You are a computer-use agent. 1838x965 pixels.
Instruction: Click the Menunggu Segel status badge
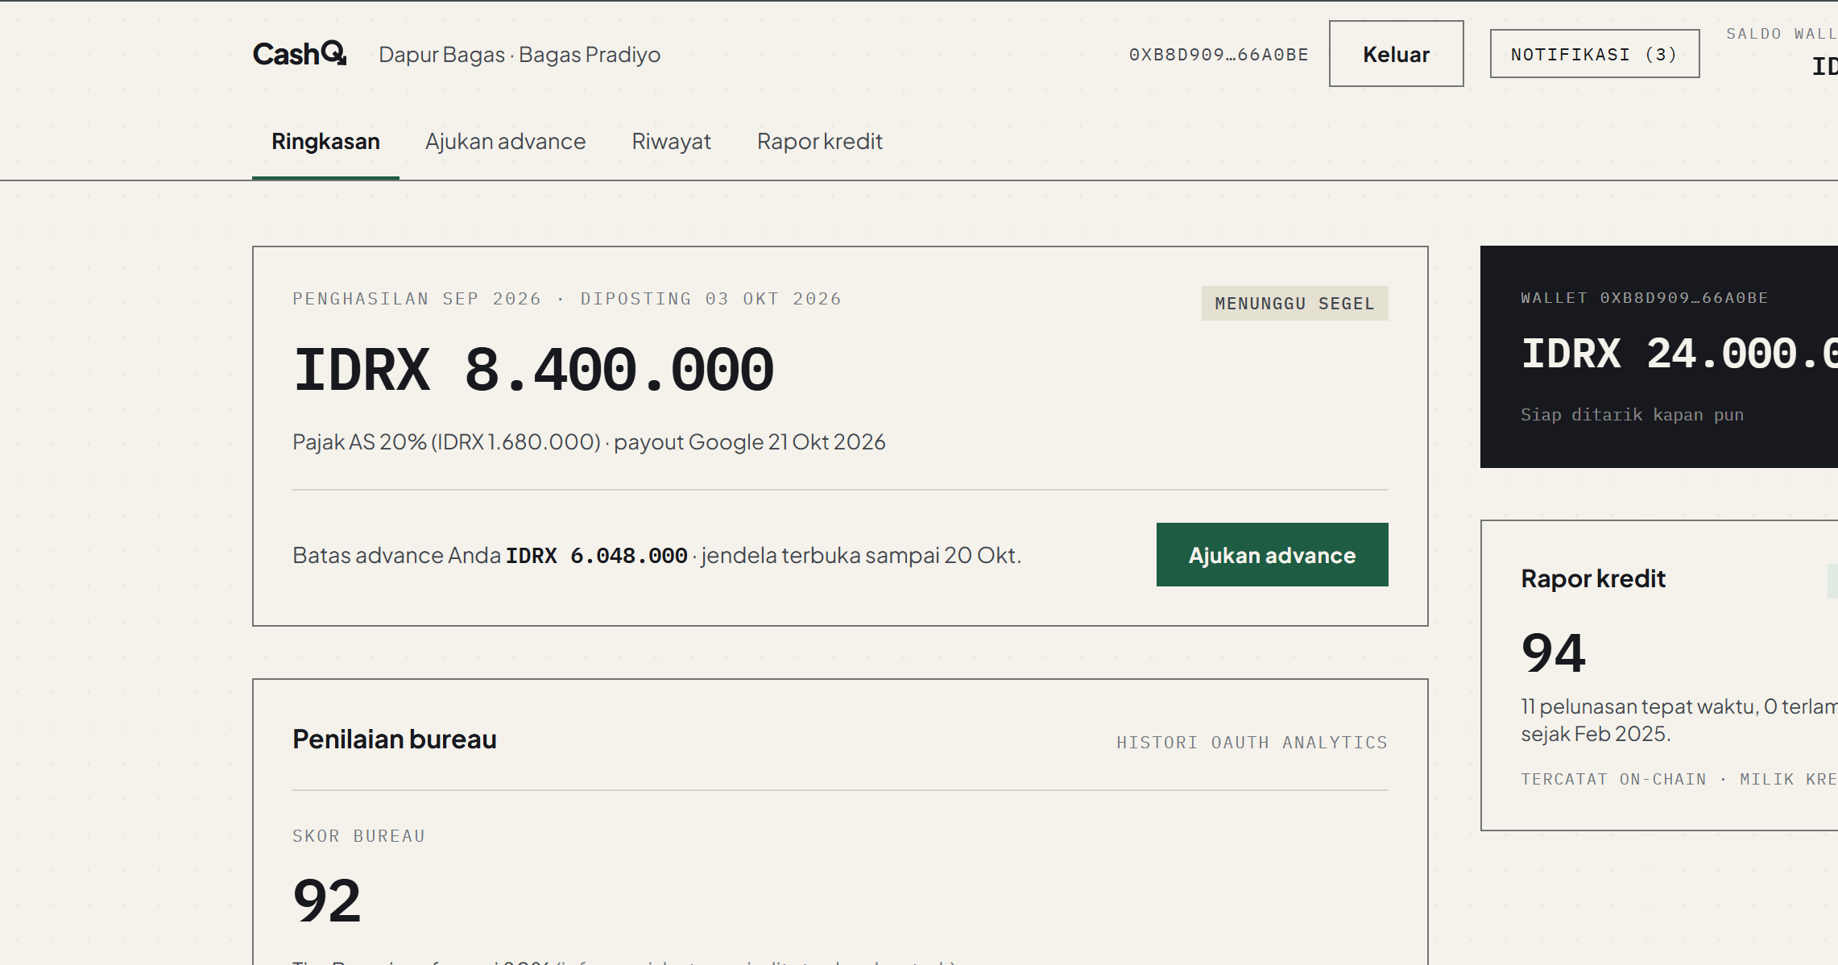[1294, 304]
